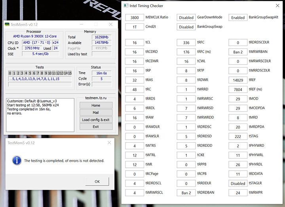Click the tRP value field
Viewport: 285px width, 207px height.
click(x=135, y=71)
